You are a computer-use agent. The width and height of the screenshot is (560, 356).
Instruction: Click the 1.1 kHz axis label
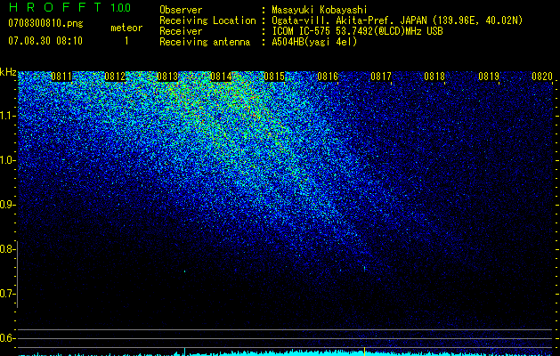[8, 116]
